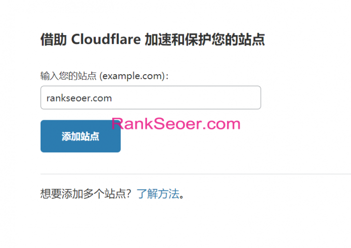
Task: Click the word Cloudflare in the heading
Action: coord(106,40)
